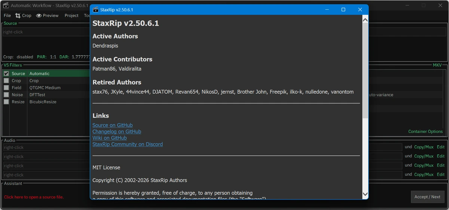Click the MIT License text
Image resolution: width=449 pixels, height=210 pixels.
click(x=106, y=167)
